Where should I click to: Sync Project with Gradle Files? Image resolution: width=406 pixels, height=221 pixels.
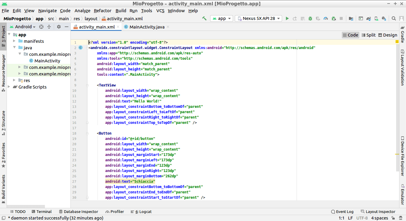(x=368, y=18)
